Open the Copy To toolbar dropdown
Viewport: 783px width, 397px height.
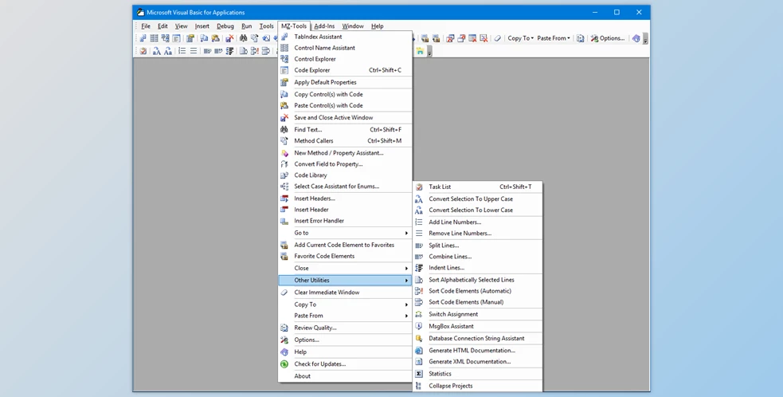520,38
